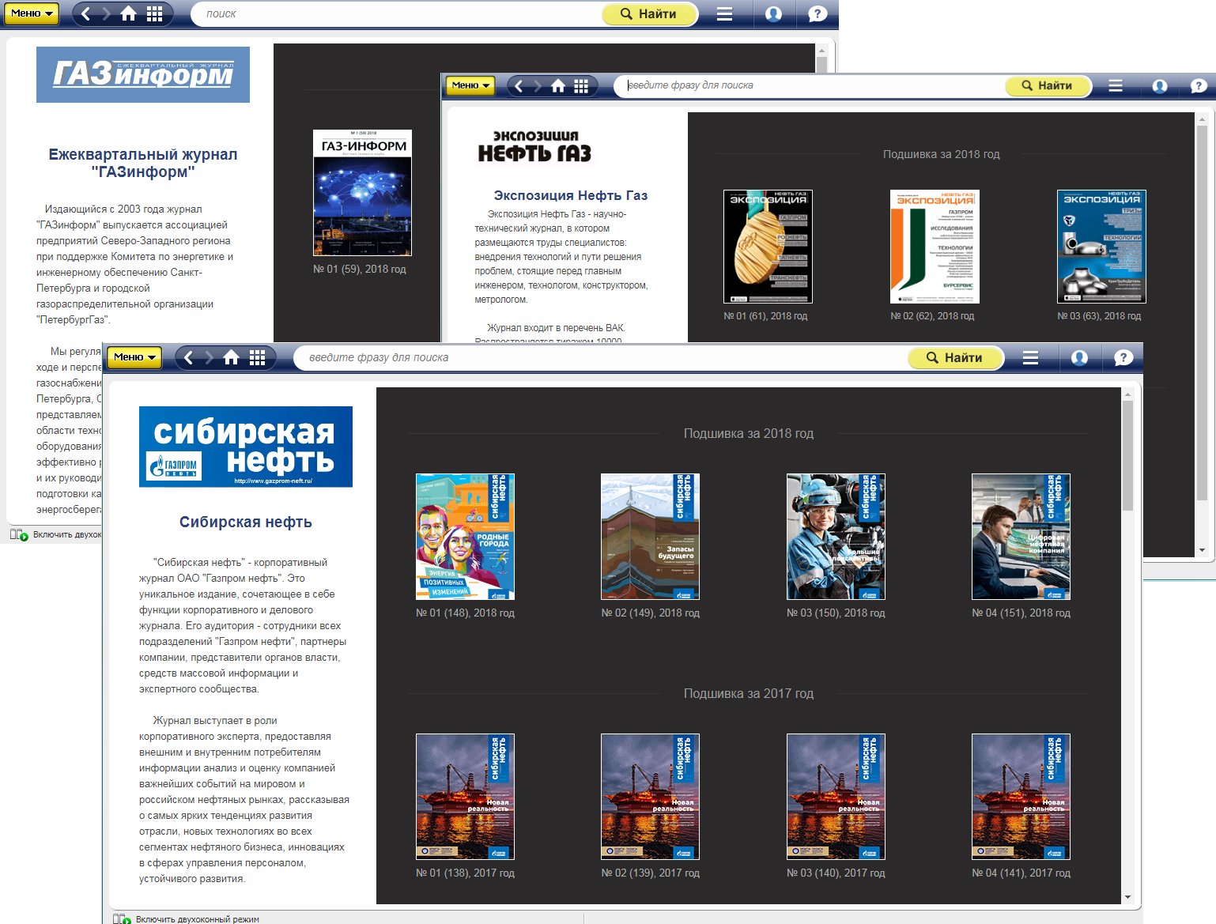Open the home page in Экспозиция Нефть Газ window
Viewport: 1216px width, 924px height.
[x=558, y=86]
